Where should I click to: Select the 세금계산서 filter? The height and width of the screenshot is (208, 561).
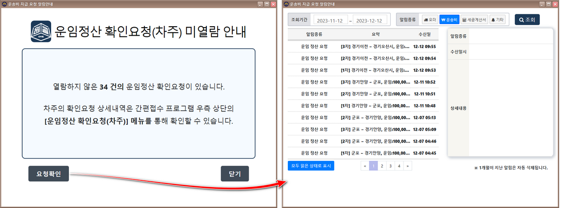coord(474,20)
